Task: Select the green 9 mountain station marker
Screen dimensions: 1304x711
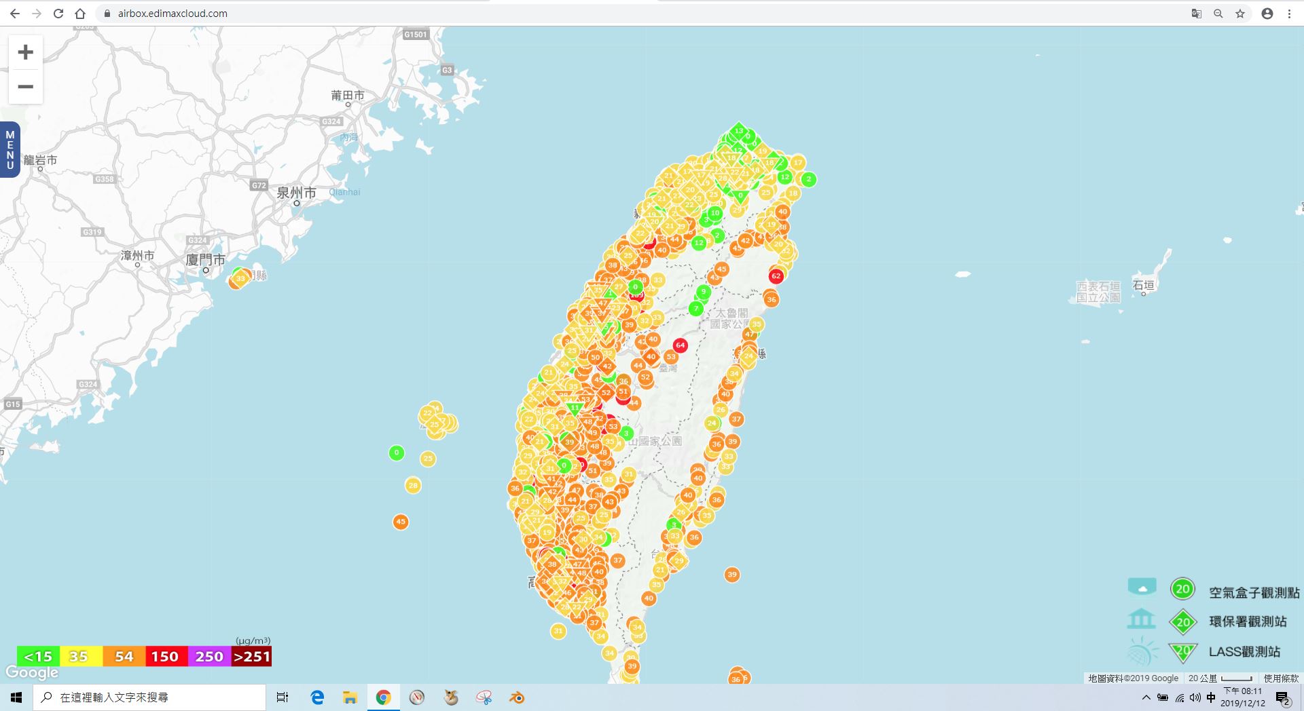Action: [704, 292]
